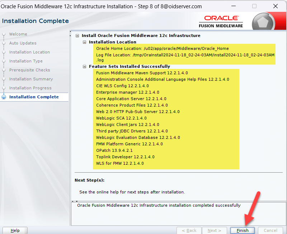Maximize the installer window

click(254, 6)
